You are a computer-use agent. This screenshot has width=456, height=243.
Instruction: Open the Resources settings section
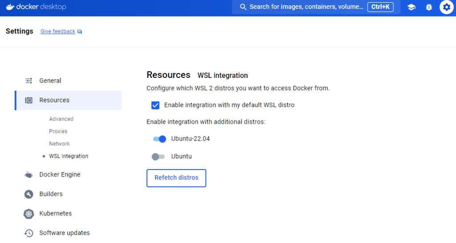coord(54,100)
